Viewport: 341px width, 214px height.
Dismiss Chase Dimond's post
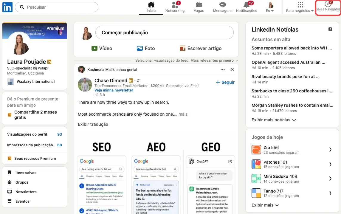click(x=232, y=69)
